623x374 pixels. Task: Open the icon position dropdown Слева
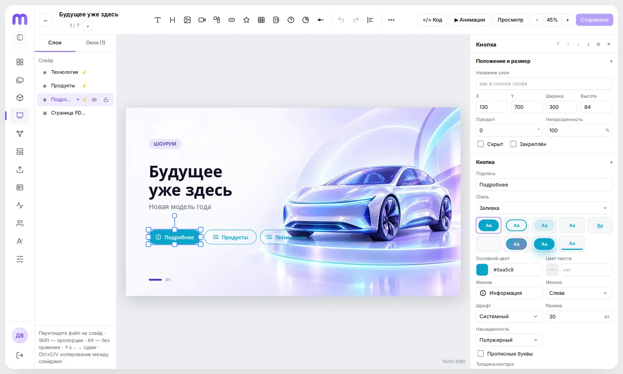(579, 293)
